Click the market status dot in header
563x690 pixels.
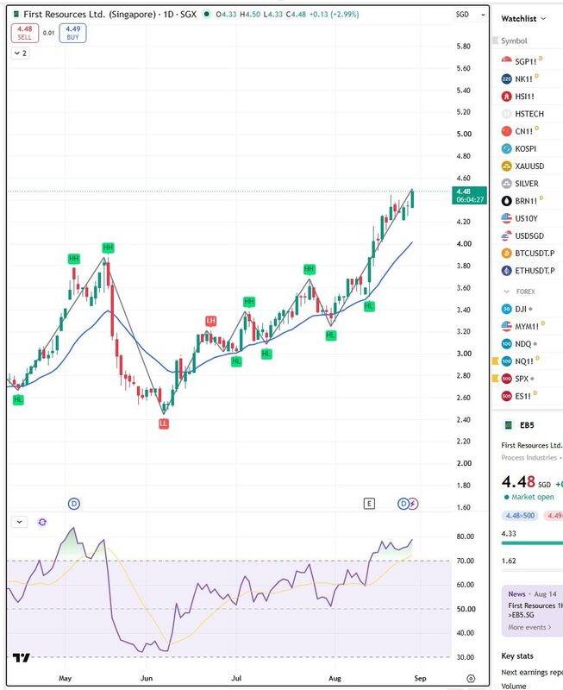click(x=207, y=14)
